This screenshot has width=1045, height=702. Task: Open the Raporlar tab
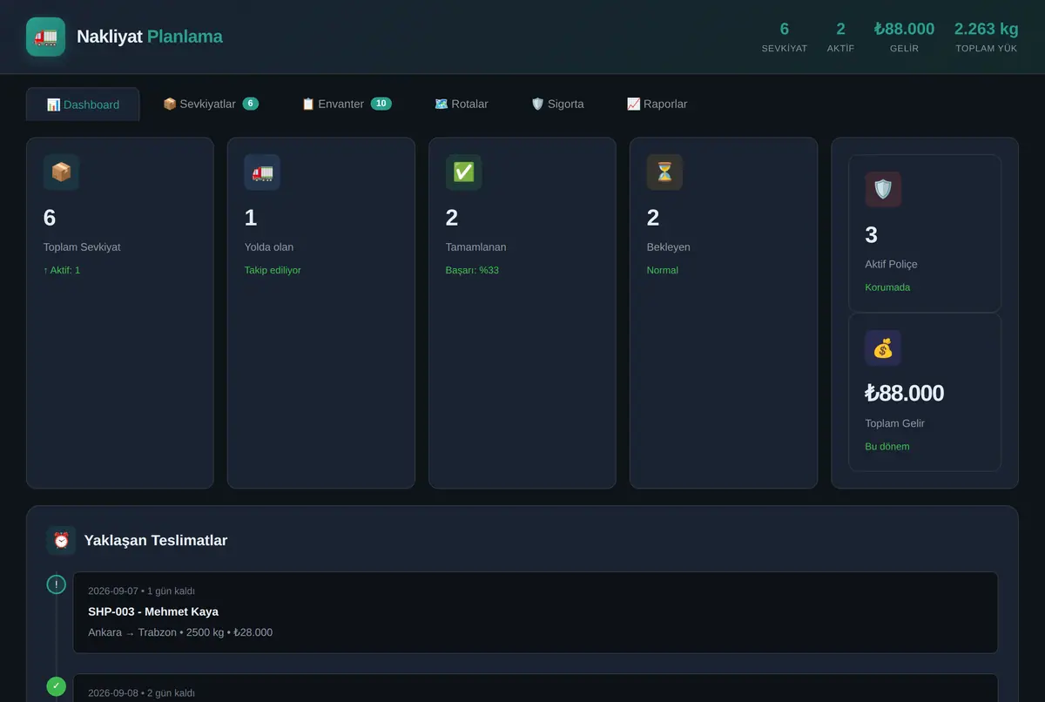click(657, 104)
